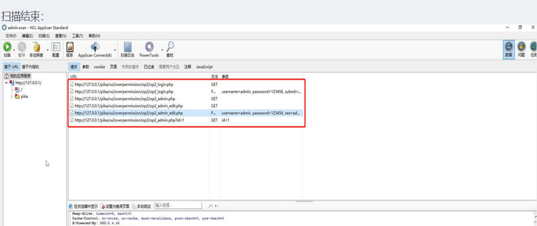Select the op2_admin_edit.php row with sex parameter
This screenshot has height=226, width=537.
pyautogui.click(x=186, y=113)
